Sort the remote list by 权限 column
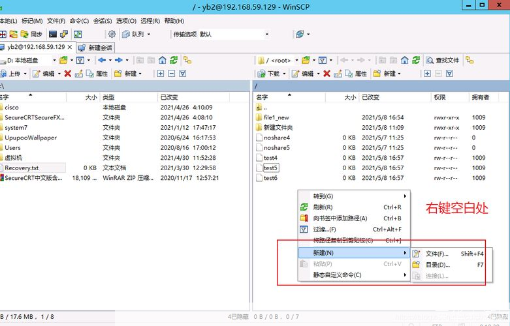The height and width of the screenshot is (326, 510). 449,97
